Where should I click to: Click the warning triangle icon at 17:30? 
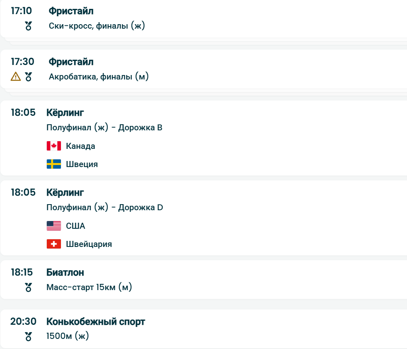(15, 76)
